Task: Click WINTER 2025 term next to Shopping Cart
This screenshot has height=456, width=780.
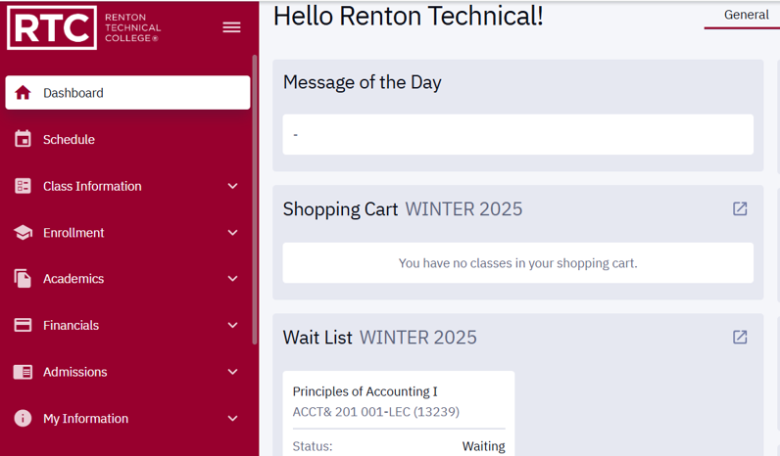Action: click(x=463, y=209)
